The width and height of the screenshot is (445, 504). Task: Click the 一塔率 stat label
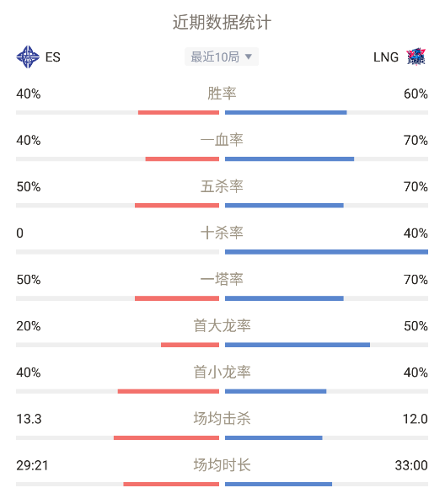click(222, 279)
